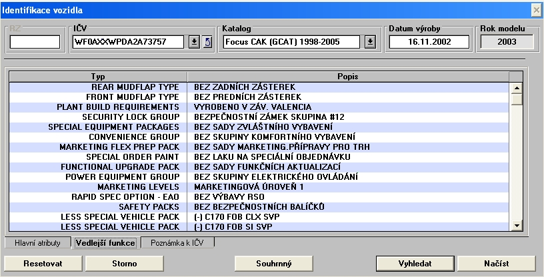
Task: Click the Popis column header
Action: click(349, 77)
